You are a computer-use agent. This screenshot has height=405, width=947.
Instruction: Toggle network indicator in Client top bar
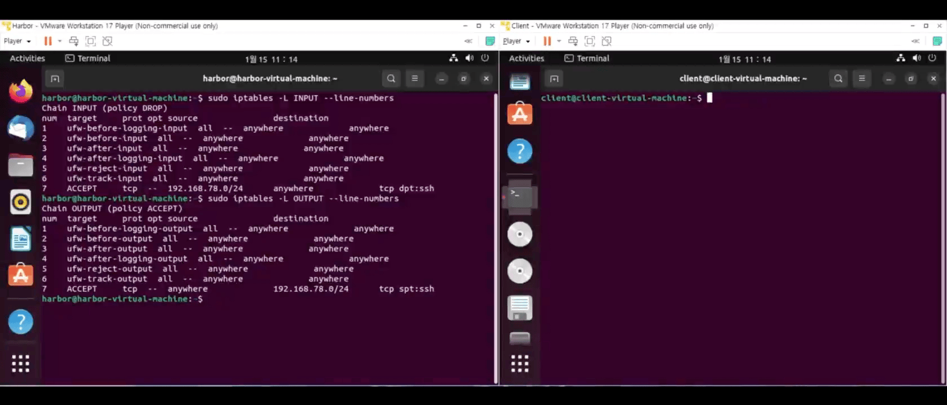[x=901, y=58]
